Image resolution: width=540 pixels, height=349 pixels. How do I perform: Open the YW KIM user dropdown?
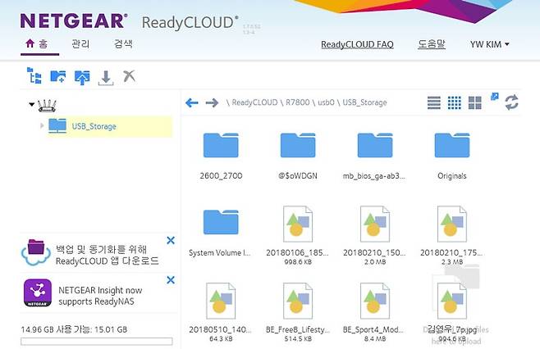coord(489,44)
